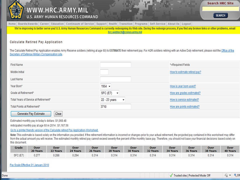This screenshot has height=180, width=240.
Task: Click the Clear button
Action: (x=58, y=114)
